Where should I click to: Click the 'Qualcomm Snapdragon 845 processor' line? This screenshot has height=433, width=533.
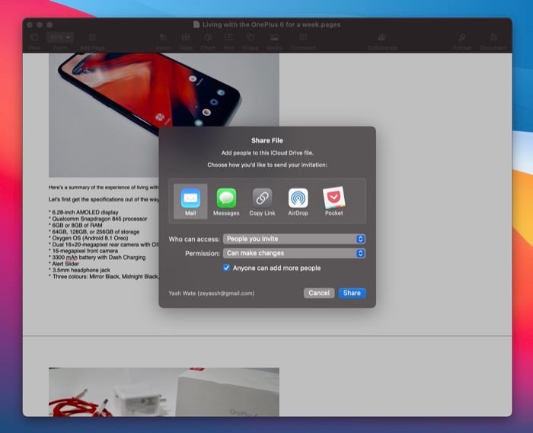[x=98, y=219]
